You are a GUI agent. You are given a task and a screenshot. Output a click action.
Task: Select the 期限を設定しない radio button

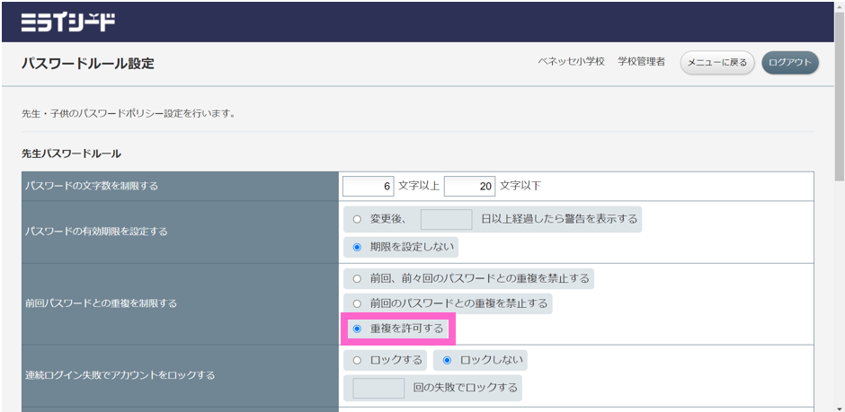pos(357,248)
